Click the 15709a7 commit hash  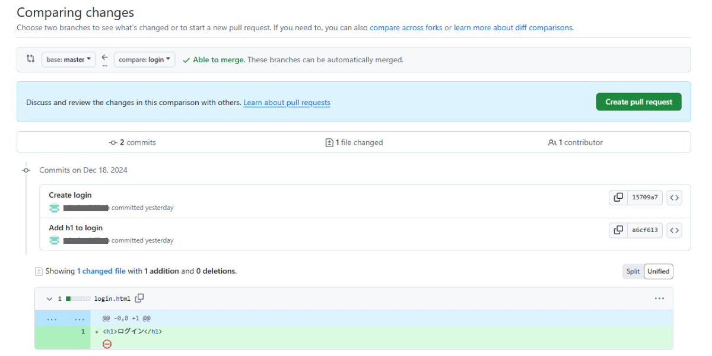645,198
